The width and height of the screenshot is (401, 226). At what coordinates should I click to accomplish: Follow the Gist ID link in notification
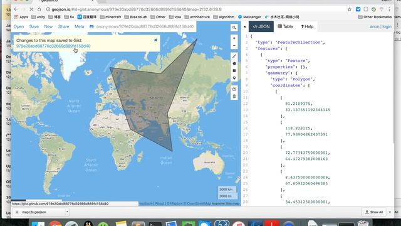pyautogui.click(x=53, y=46)
